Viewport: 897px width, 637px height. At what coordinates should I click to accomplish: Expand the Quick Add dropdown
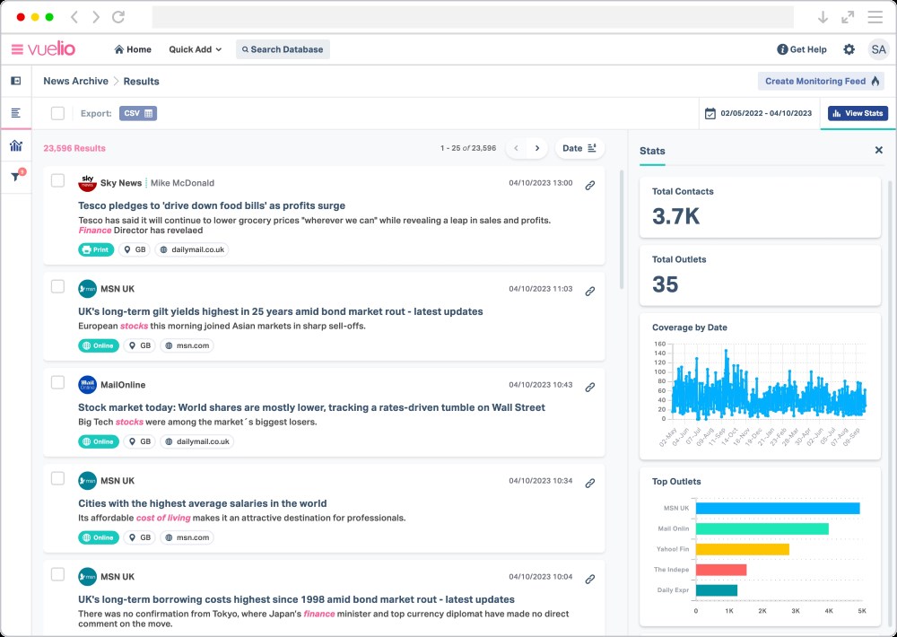tap(195, 49)
